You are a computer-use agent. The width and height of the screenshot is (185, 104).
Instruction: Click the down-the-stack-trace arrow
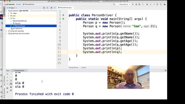point(11,77)
